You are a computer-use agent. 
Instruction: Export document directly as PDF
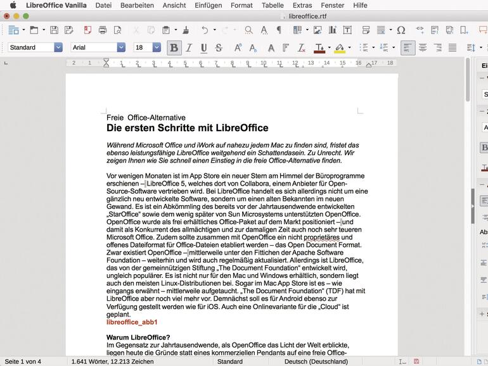pos(87,30)
